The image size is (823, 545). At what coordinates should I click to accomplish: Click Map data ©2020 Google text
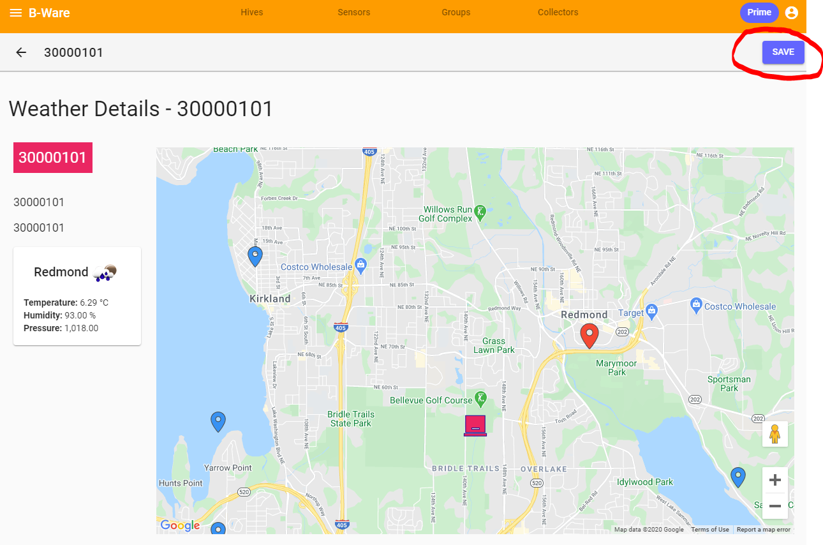649,530
